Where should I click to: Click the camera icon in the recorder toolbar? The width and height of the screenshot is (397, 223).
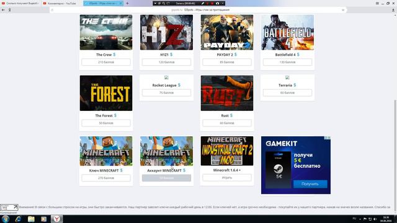[217, 3]
